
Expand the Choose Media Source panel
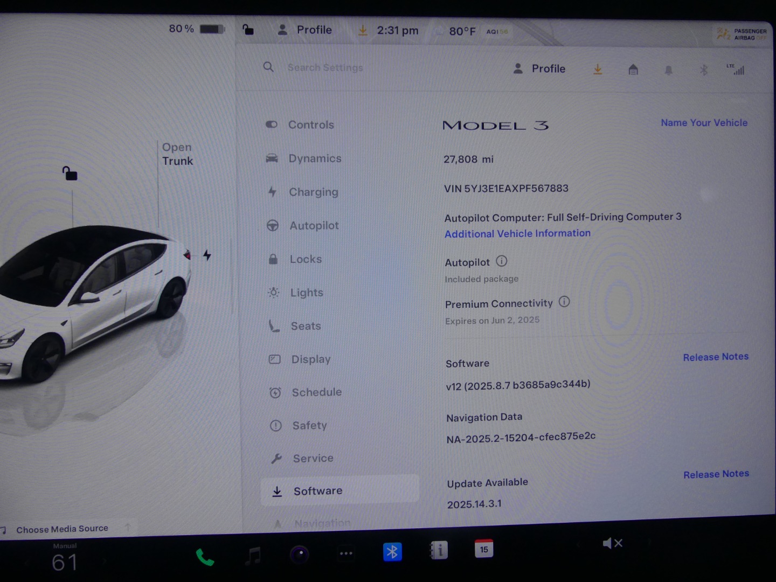pos(62,529)
